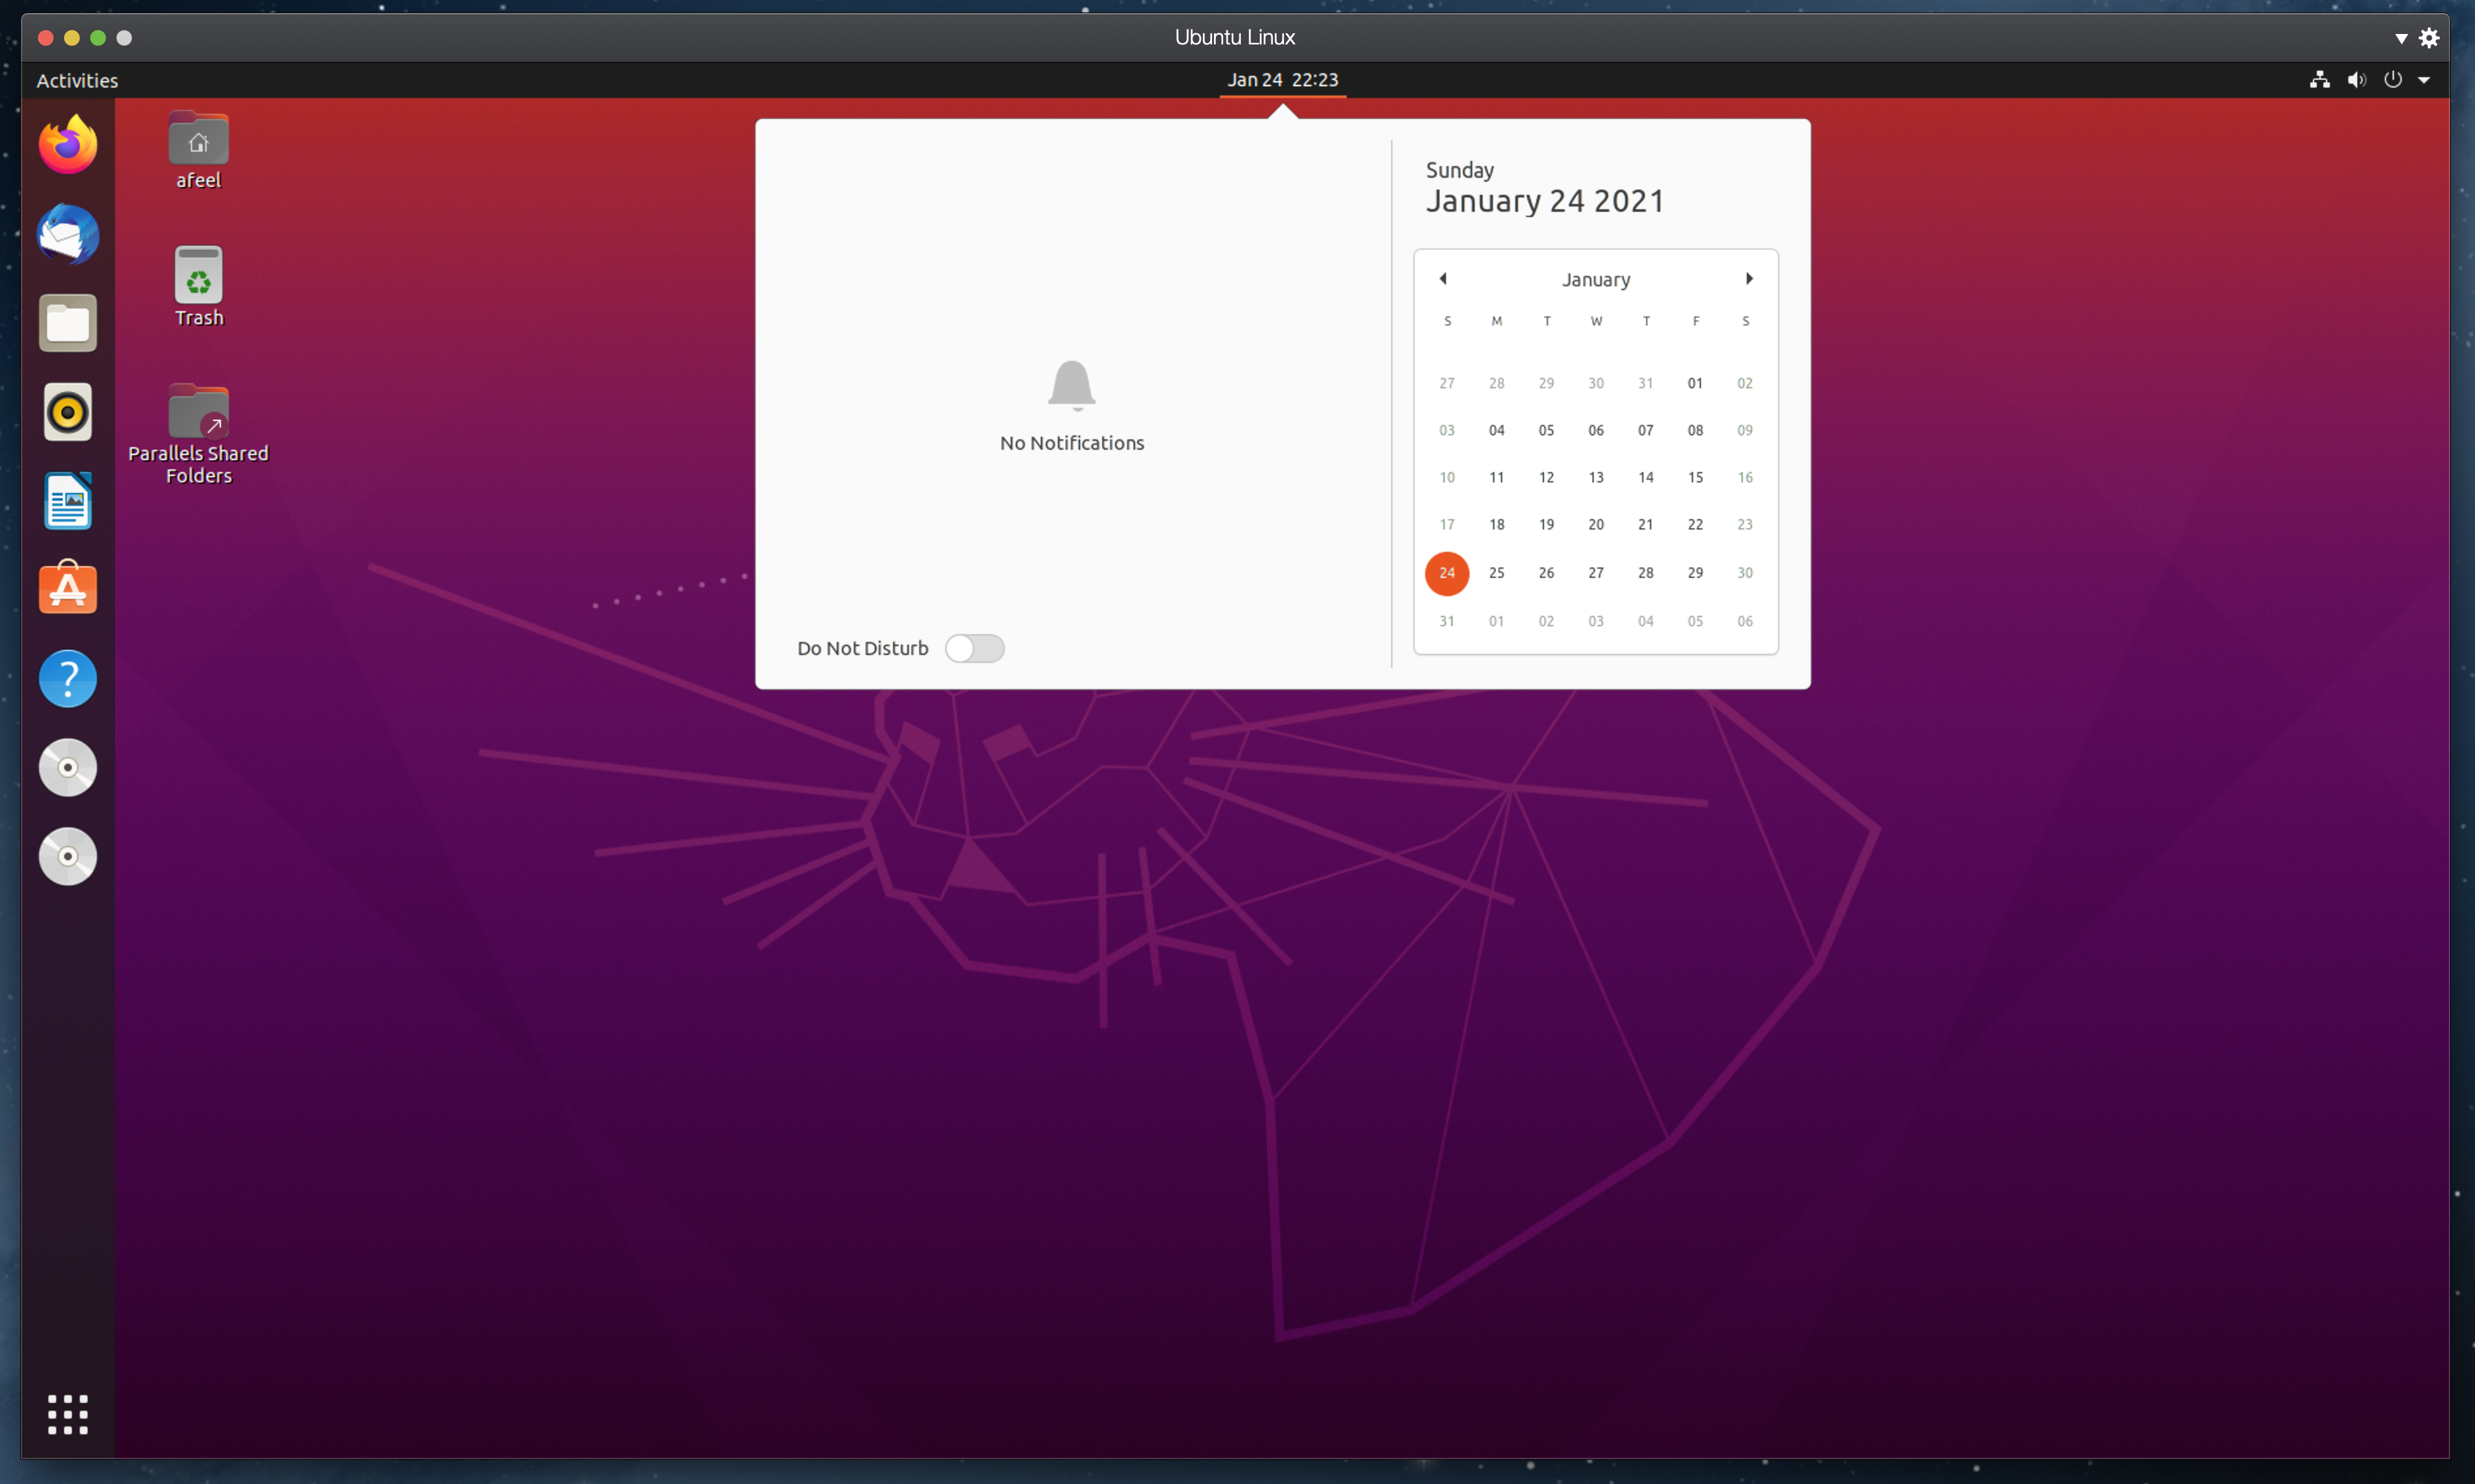Image resolution: width=2475 pixels, height=1484 pixels.
Task: Click the volume icon in top bar
Action: click(x=2356, y=80)
